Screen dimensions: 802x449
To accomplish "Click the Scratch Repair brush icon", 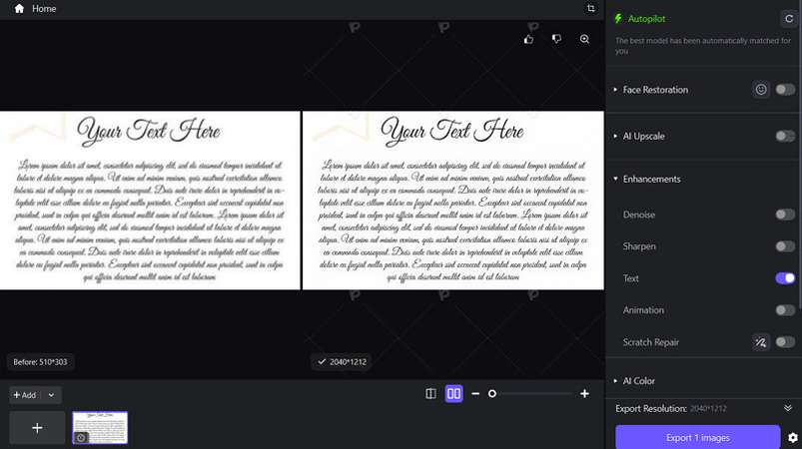I will [761, 341].
